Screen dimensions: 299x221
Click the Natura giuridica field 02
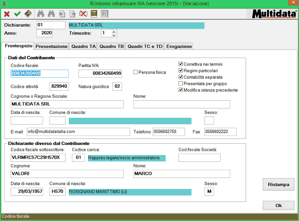117,86
